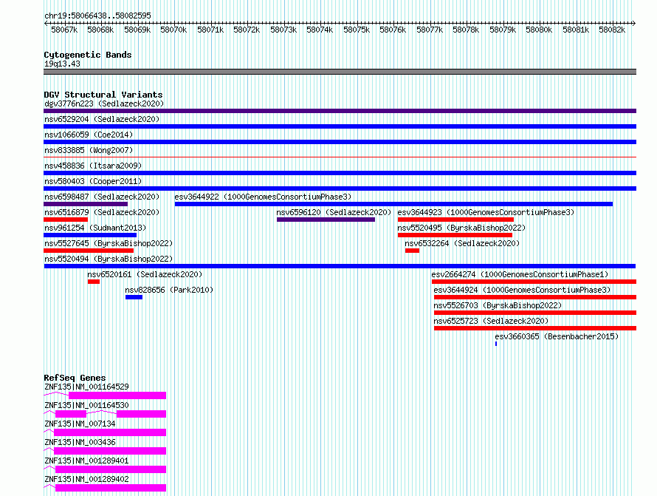Click the nsv6598487 (Sedlazeck2020) label

102,197
